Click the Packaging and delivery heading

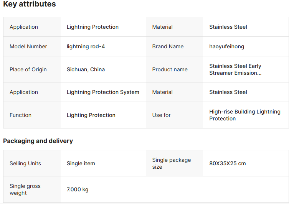pyautogui.click(x=38, y=141)
